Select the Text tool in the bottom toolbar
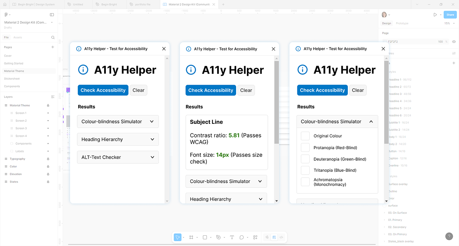Image resolution: width=459 pixels, height=246 pixels. click(x=232, y=237)
